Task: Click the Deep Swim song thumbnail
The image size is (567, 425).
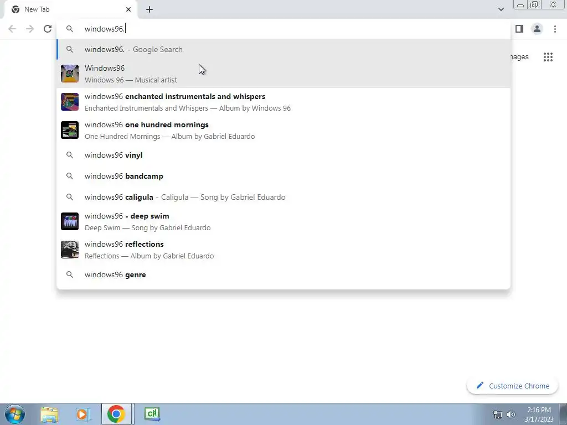Action: (70, 221)
